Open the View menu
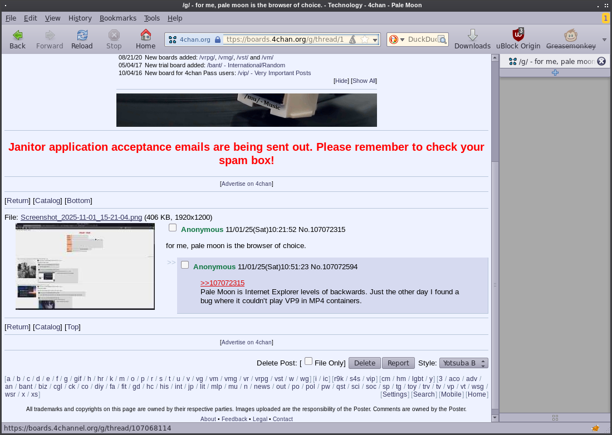 52,18
